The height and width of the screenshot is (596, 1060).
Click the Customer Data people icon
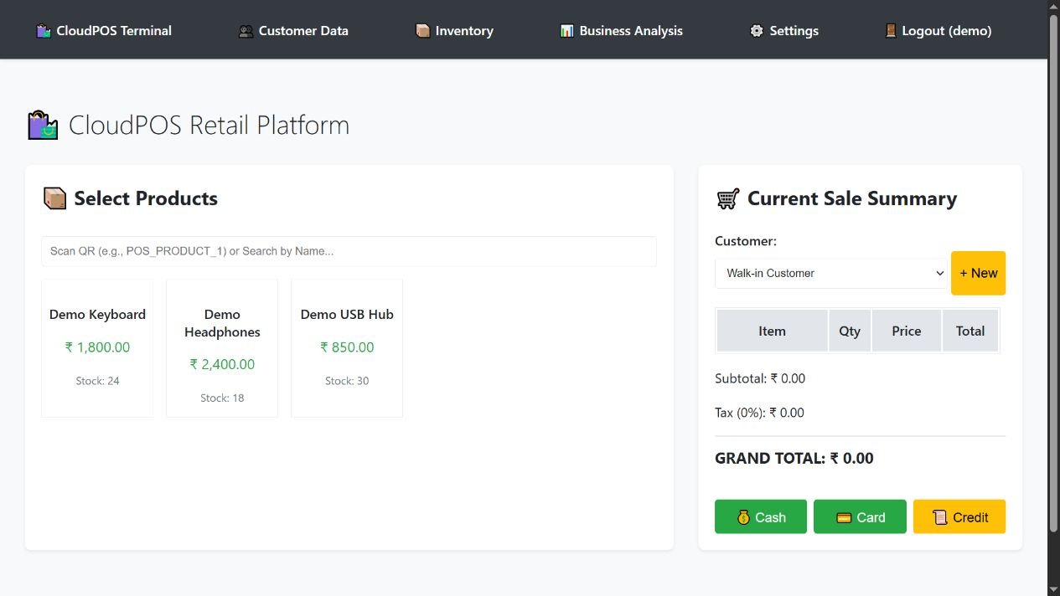[246, 31]
